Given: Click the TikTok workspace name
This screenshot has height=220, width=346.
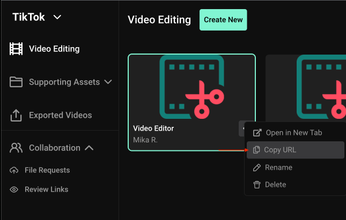Looking at the screenshot, I should click(28, 17).
